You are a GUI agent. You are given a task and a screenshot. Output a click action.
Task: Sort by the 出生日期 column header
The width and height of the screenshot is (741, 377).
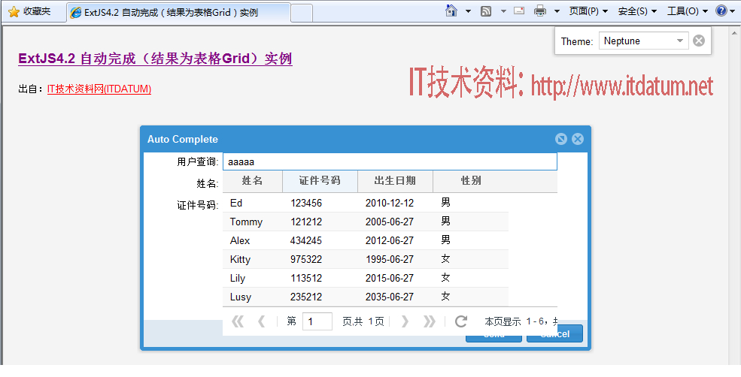click(x=395, y=181)
